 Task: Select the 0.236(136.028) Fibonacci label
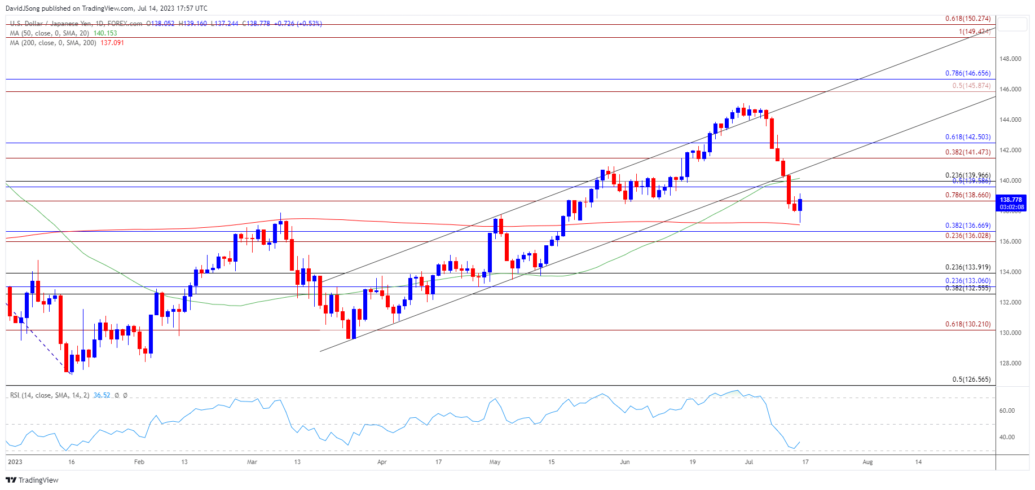pos(968,236)
